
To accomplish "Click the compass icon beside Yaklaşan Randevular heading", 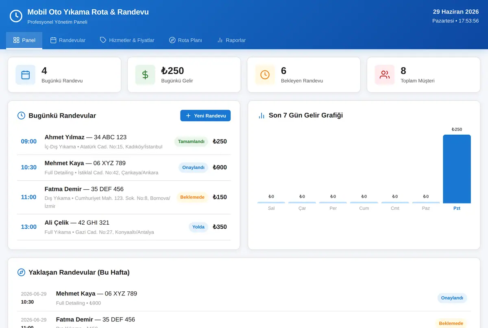I will point(21,272).
